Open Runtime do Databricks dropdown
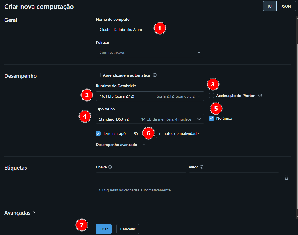The width and height of the screenshot is (298, 235). click(150, 96)
